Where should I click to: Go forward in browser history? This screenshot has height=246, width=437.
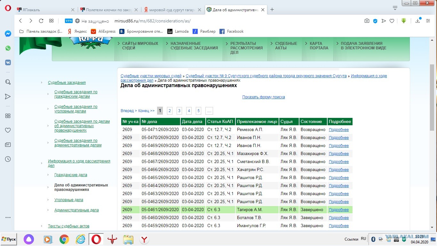pyautogui.click(x=31, y=21)
